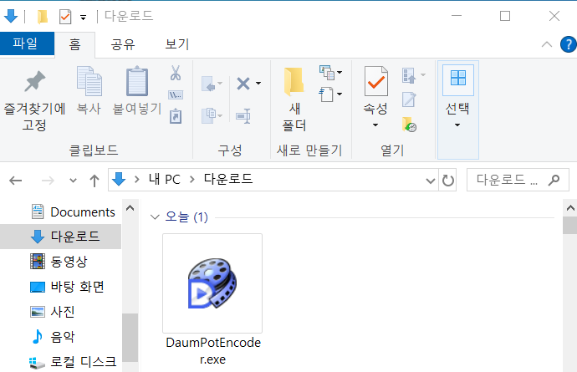Click the Easy access icon
The width and height of the screenshot is (577, 372).
point(327,94)
